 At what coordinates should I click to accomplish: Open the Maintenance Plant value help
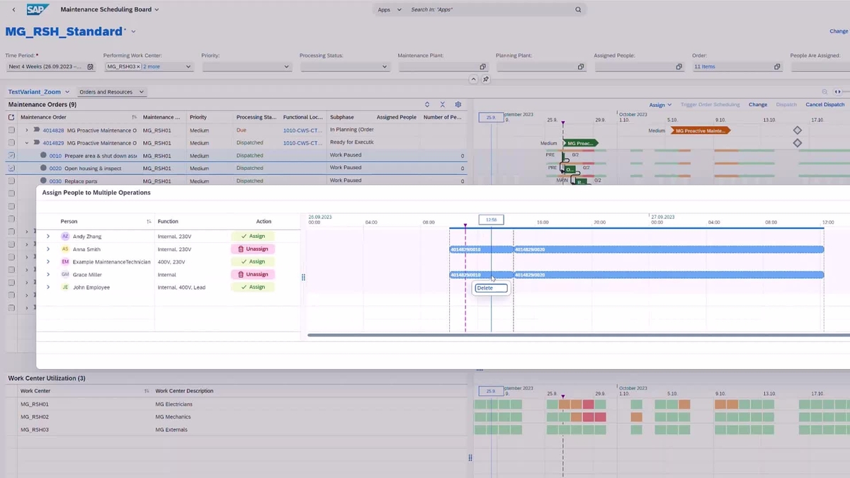click(x=482, y=66)
